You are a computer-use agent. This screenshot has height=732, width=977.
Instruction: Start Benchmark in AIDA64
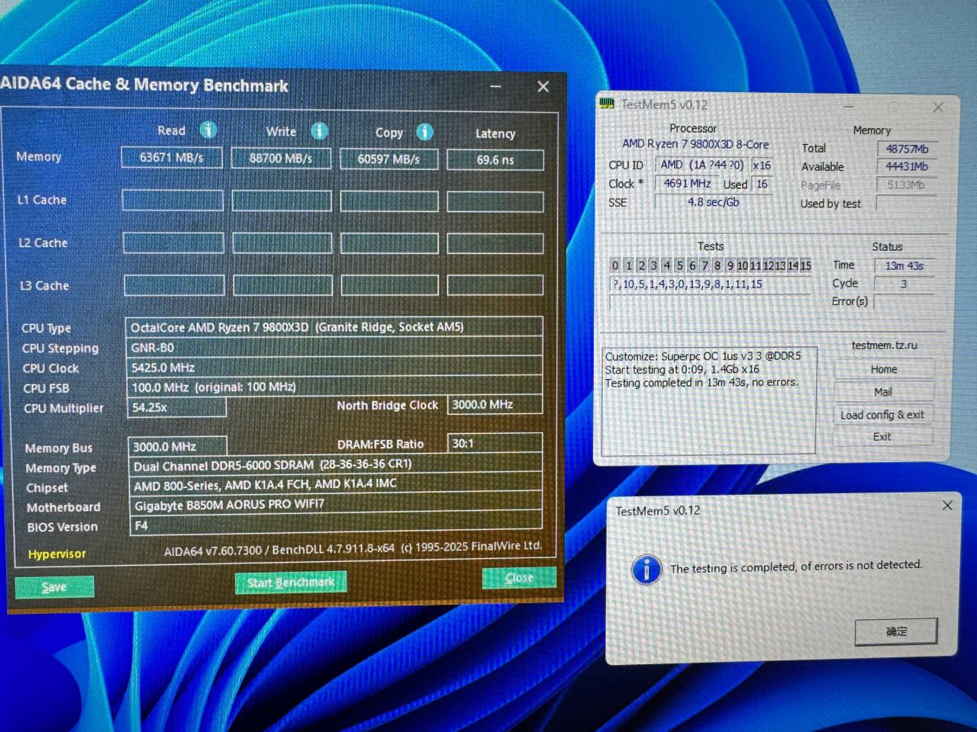291,583
